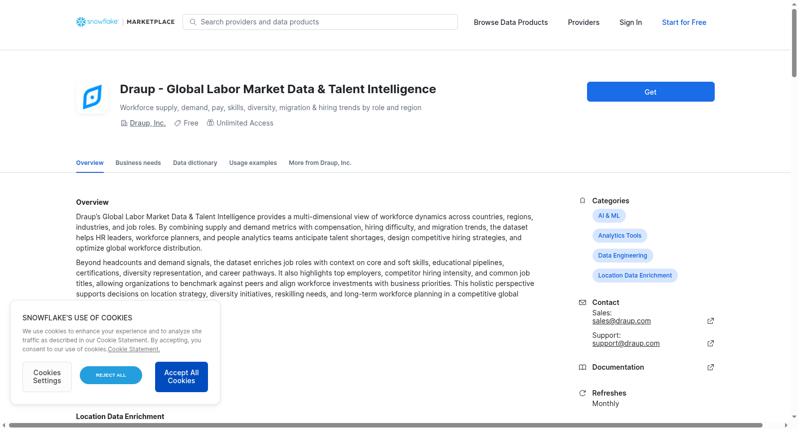
Task: Open the Business needs tab
Action: [138, 163]
